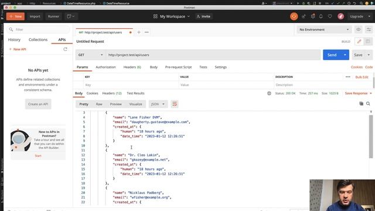Image resolution: width=375 pixels, height=211 pixels.
Task: Expand the Send button dropdown arrow
Action: tap(345, 55)
